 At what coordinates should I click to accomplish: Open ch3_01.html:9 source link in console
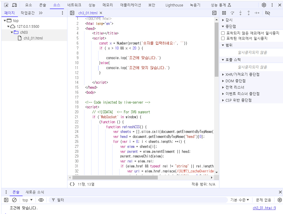[264, 208]
